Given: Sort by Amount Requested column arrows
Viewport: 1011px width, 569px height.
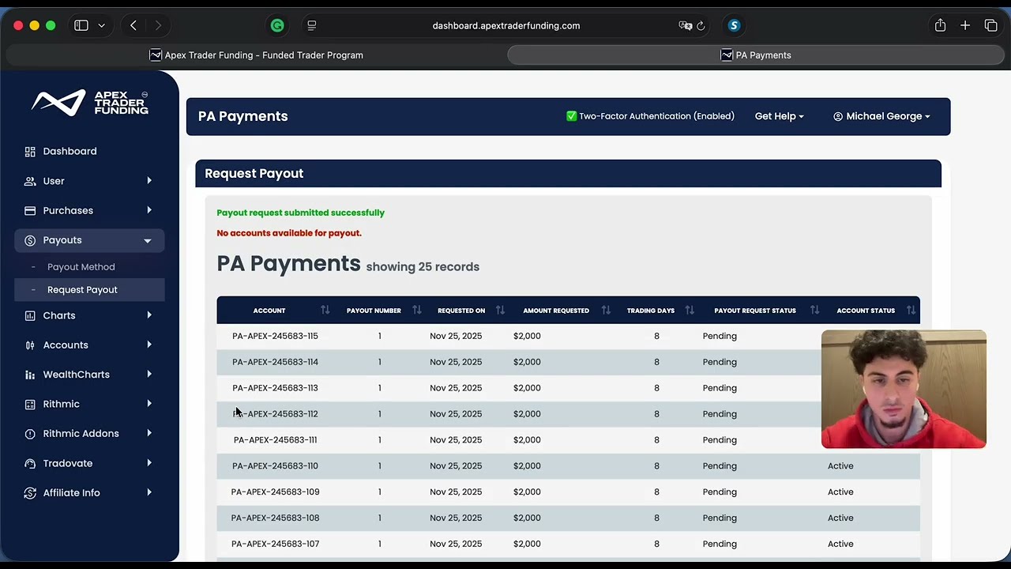Looking at the screenshot, I should click(606, 311).
